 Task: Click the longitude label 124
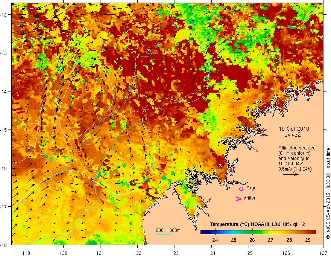click(x=212, y=253)
